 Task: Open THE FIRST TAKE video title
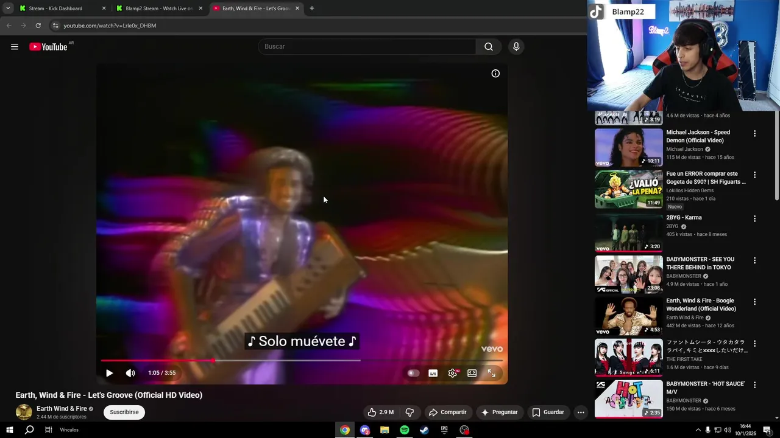coord(707,346)
